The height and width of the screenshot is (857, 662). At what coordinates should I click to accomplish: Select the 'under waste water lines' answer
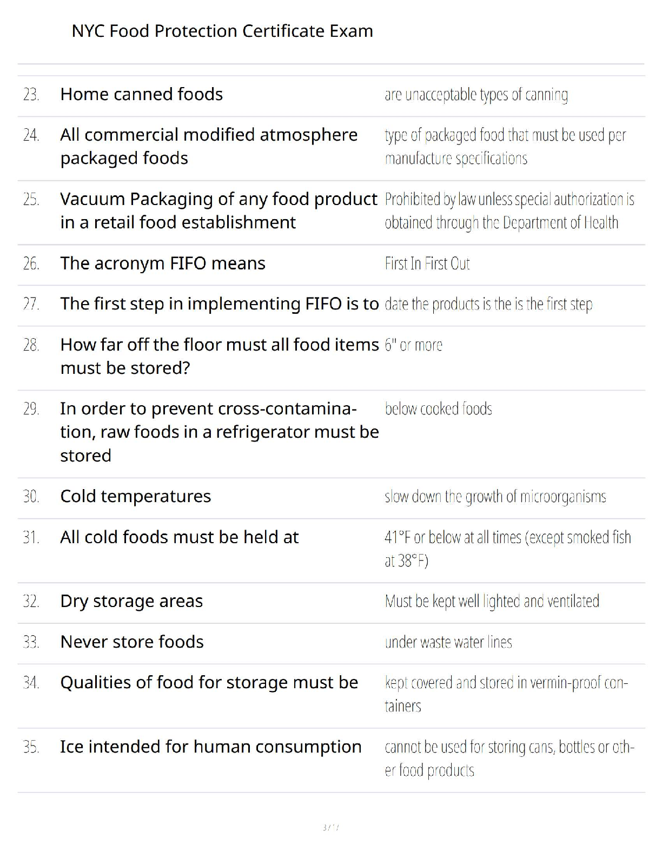coord(448,642)
